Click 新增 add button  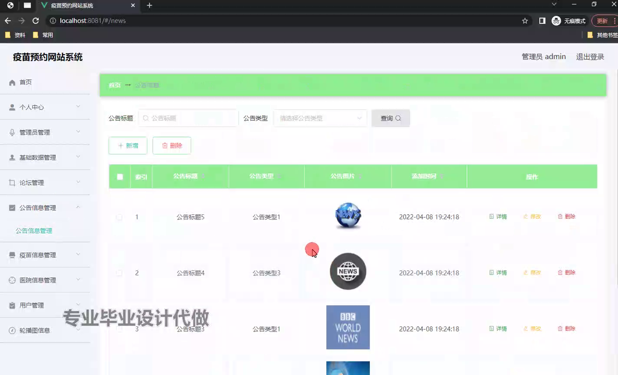(x=128, y=145)
